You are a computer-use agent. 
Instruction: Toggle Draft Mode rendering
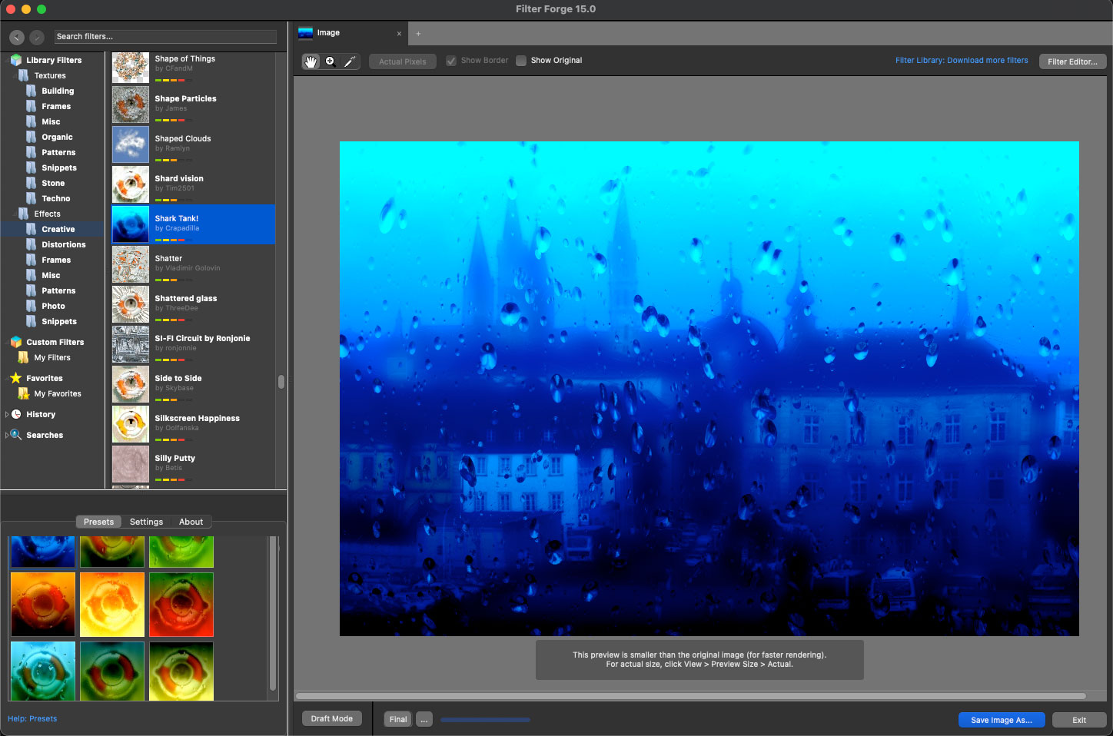coord(331,719)
